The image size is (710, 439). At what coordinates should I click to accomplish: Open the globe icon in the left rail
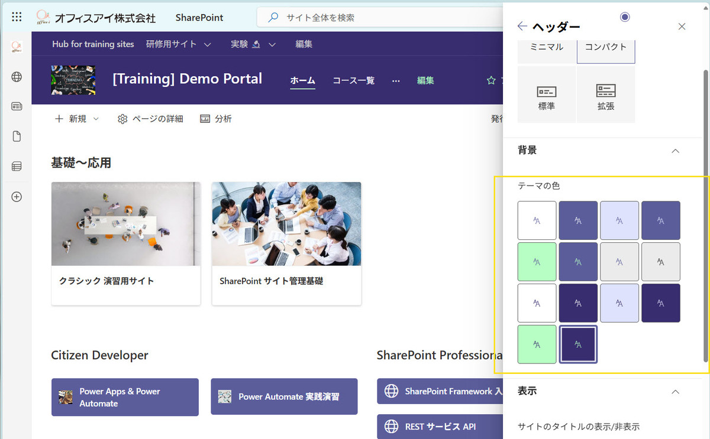pos(17,76)
